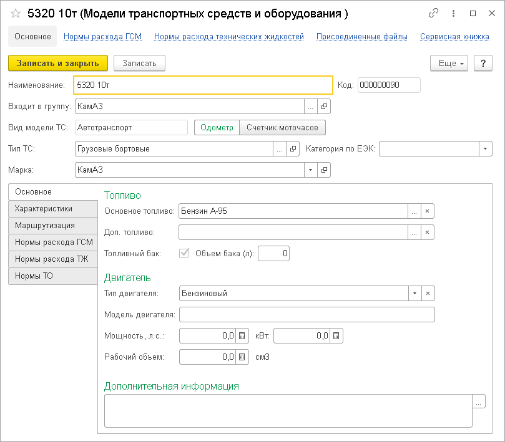Open editor for Дополнительная информация text
This screenshot has height=442, width=505.
[479, 401]
